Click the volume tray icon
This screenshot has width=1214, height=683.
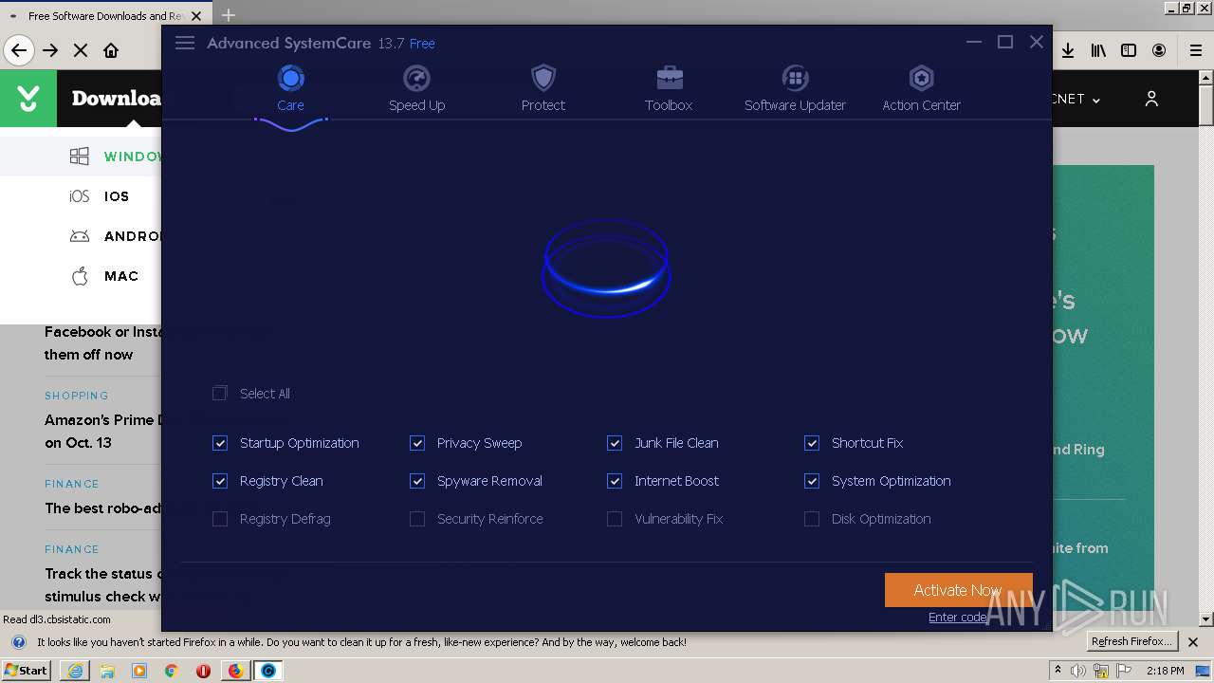1078,671
